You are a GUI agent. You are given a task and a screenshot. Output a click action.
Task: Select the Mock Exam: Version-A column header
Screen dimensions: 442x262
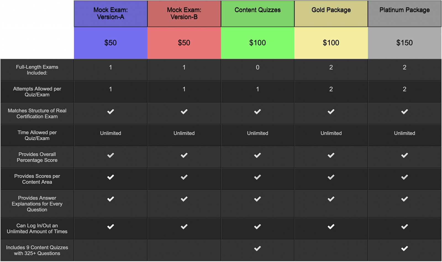point(110,14)
